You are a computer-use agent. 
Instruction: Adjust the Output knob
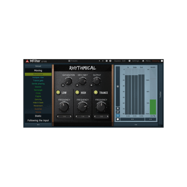pyautogui.click(x=97, y=81)
